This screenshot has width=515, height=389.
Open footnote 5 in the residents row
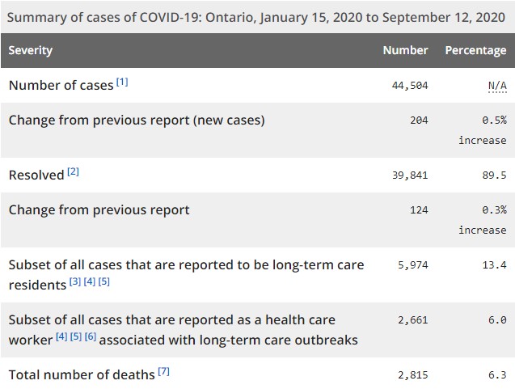104,282
